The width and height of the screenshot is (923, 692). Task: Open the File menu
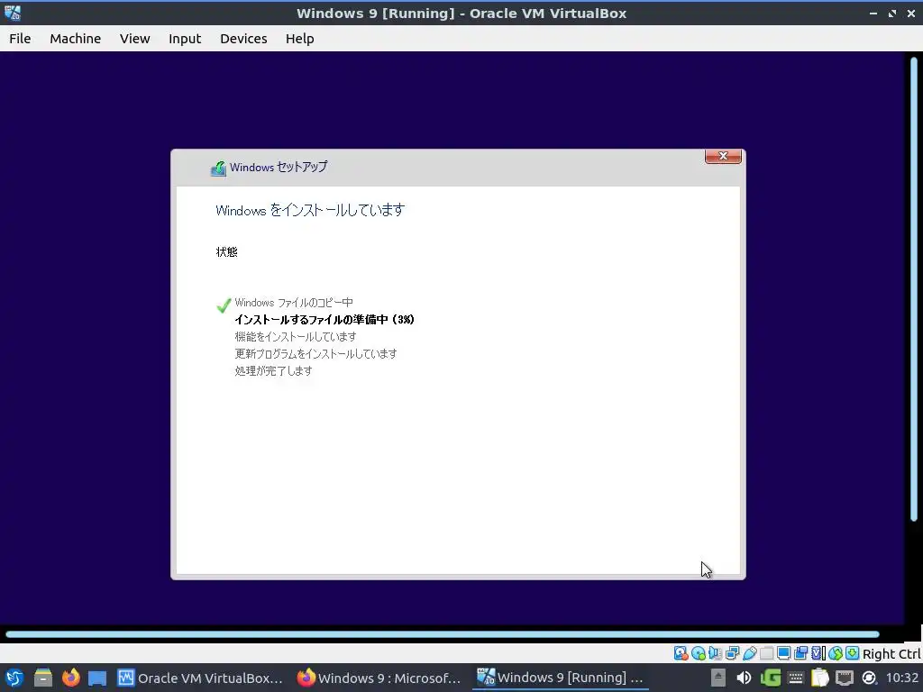(20, 38)
